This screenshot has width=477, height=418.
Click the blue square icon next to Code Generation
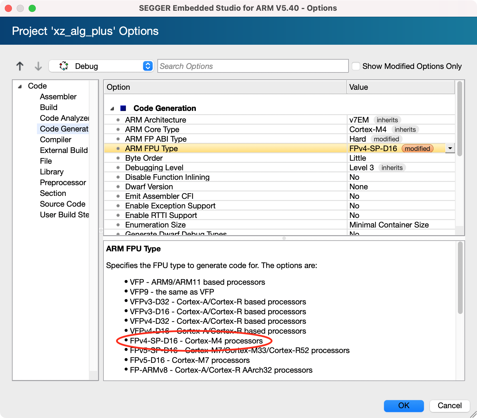click(123, 108)
